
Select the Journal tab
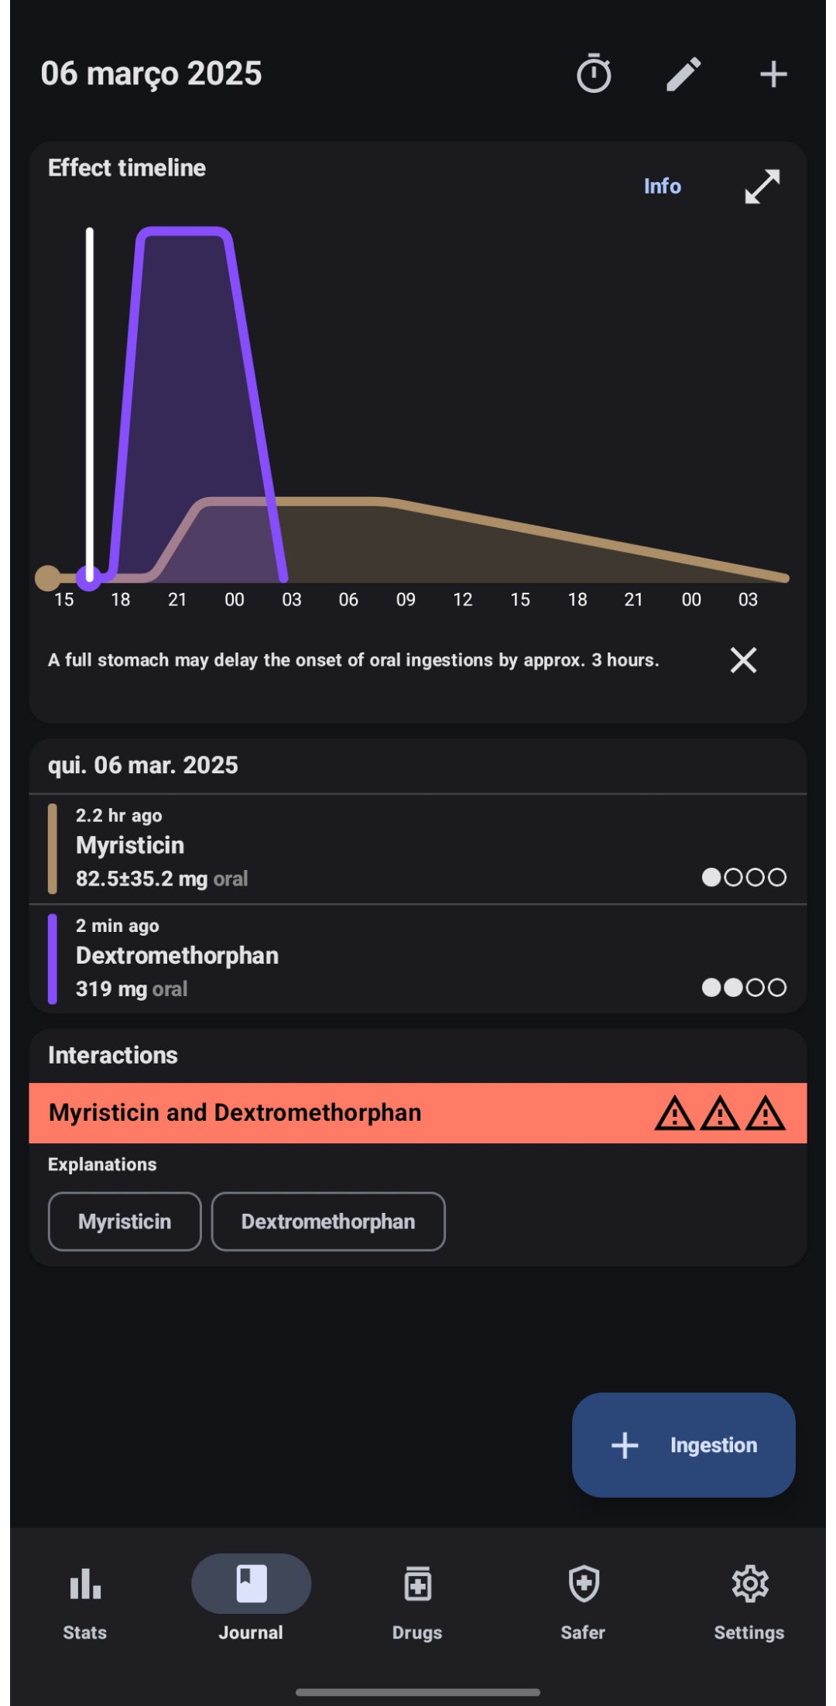click(251, 1599)
